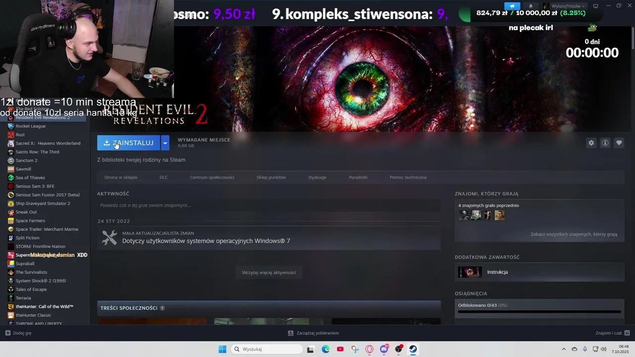
Task: Select Serious Sam 3: BFE
Action: tap(35, 186)
